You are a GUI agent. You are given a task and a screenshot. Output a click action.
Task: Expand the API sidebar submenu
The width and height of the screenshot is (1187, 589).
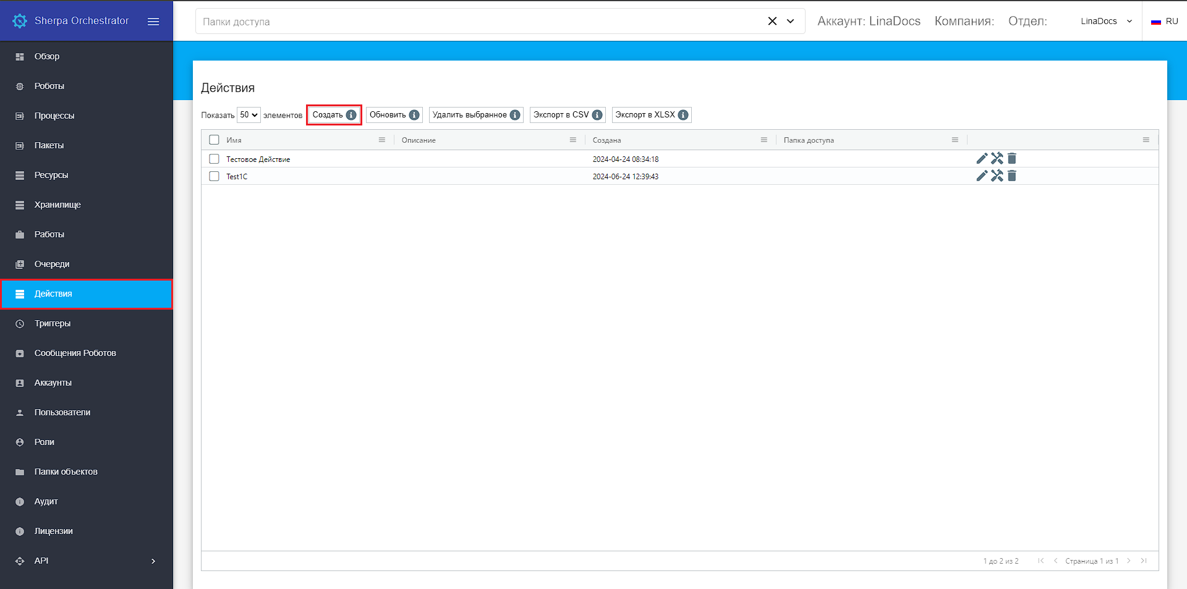click(x=153, y=561)
